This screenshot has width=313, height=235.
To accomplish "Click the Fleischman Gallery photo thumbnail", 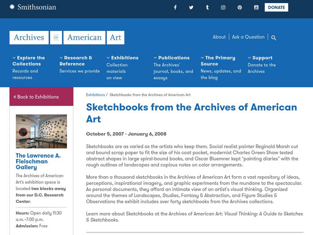I will [x=41, y=131].
